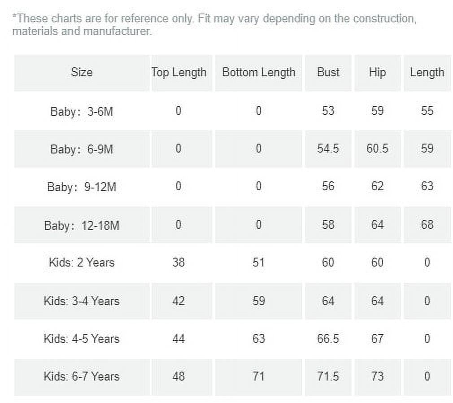Select the 60.5 hip value cell
Screen dimensions: 453x403
click(x=377, y=149)
